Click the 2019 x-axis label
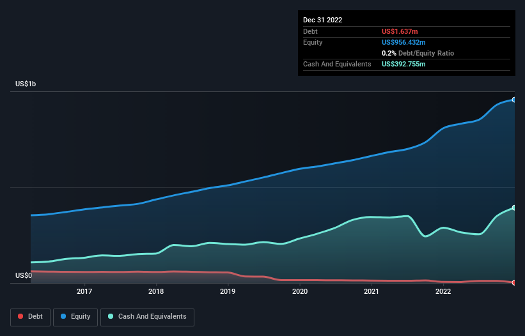This screenshot has width=525, height=336. [228, 291]
